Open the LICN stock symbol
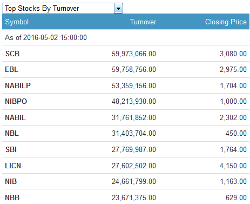 click(x=13, y=166)
